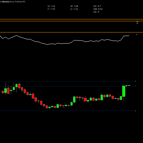Click the price axis label 15

[137, 23]
